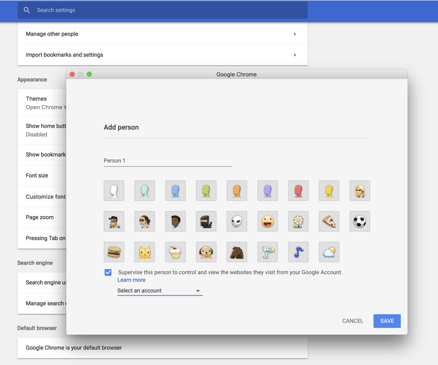Maximize the Add person dialog with green button
Viewport: 438px width, 365px height.
tap(89, 74)
